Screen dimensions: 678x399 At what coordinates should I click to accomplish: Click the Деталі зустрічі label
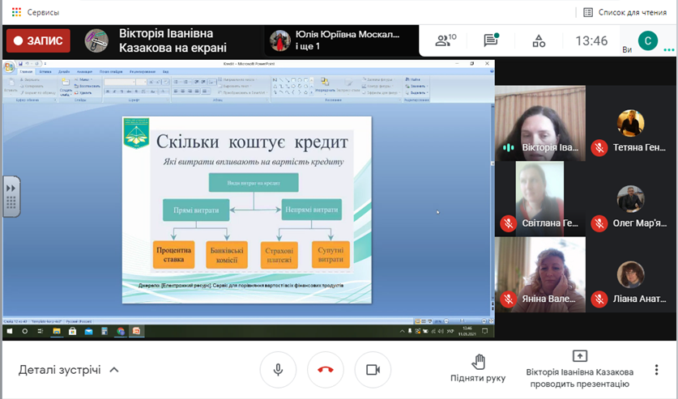pyautogui.click(x=59, y=370)
